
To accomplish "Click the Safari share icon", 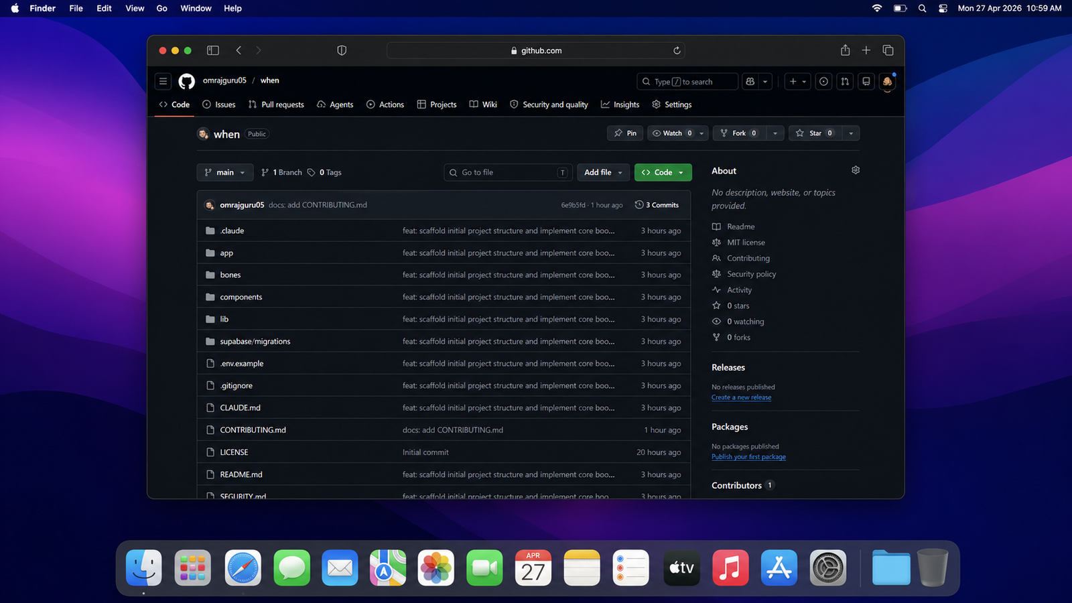I will pos(846,50).
